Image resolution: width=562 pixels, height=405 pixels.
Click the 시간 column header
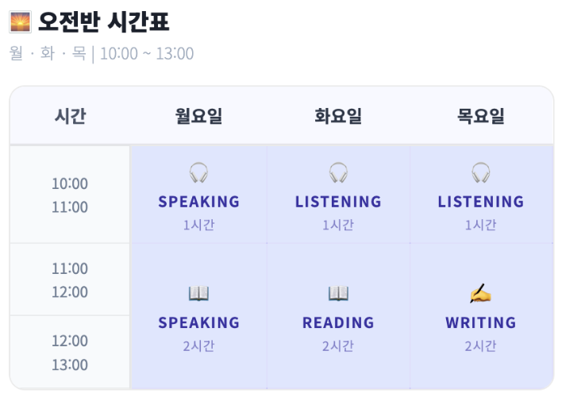tap(70, 116)
